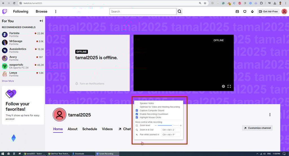Open Avxry recommended channel

click(x=23, y=58)
